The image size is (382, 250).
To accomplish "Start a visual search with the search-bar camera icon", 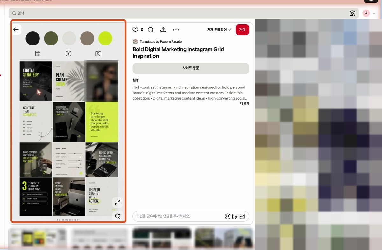I will (x=352, y=13).
